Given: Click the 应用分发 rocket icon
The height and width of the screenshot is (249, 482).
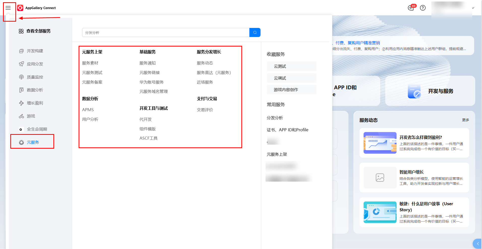Looking at the screenshot, I should 21,64.
